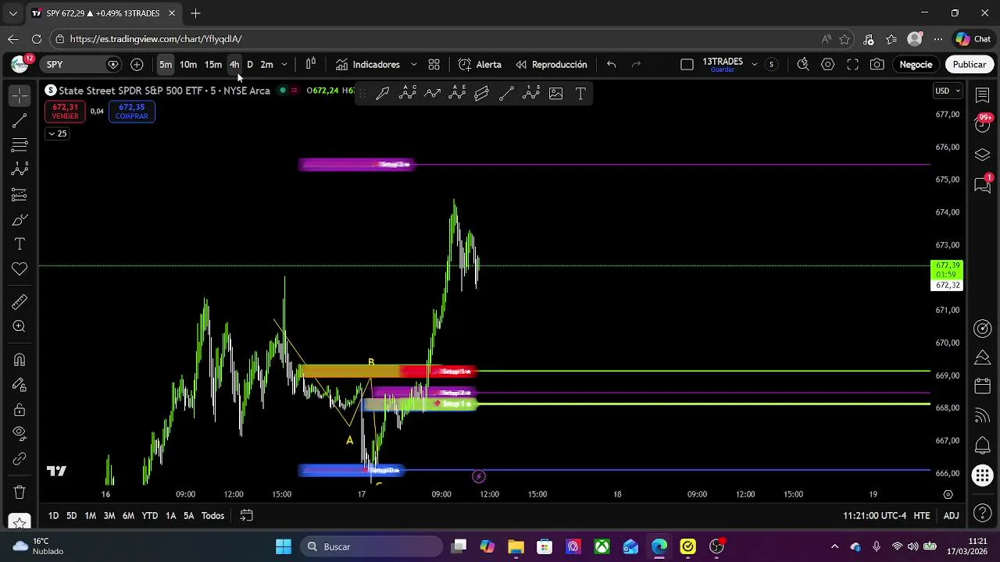Screen dimensions: 1000x562
Task: Select the zoom in magnifier tool
Action: coord(20,327)
